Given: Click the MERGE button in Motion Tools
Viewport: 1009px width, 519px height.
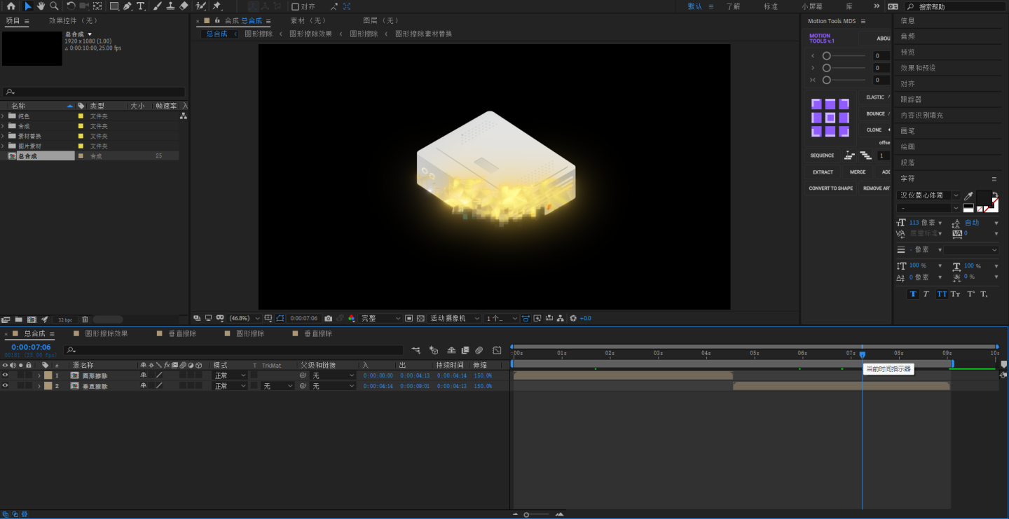Looking at the screenshot, I should (858, 172).
